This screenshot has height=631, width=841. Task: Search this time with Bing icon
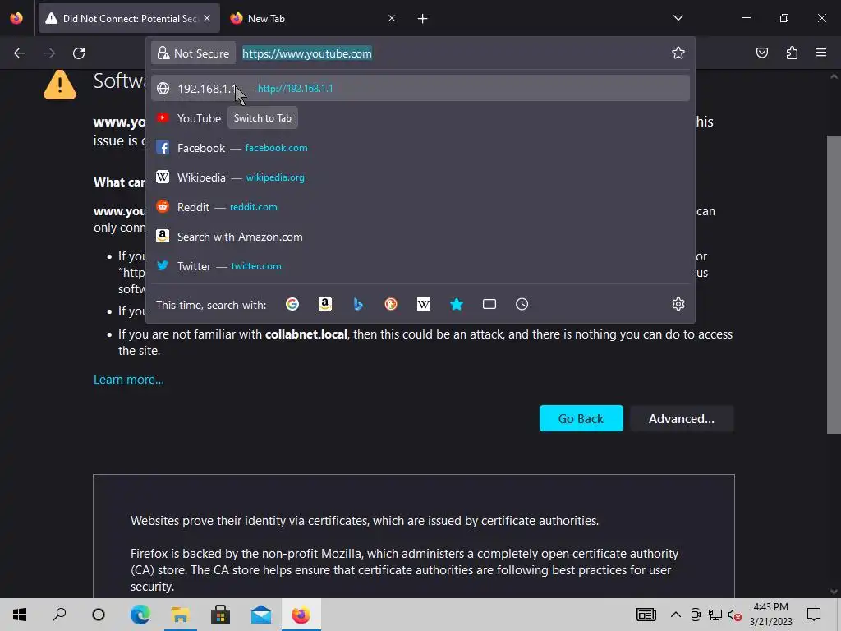[358, 304]
